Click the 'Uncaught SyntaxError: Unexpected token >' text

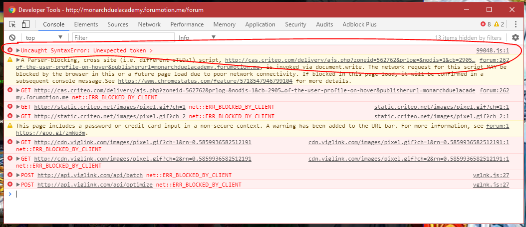tap(87, 50)
